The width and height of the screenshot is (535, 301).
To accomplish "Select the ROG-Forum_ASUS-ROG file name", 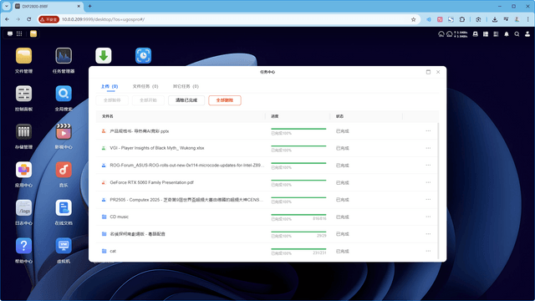I will point(187,166).
